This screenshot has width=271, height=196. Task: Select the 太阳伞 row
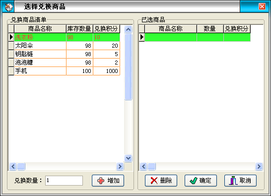[x=67, y=46]
